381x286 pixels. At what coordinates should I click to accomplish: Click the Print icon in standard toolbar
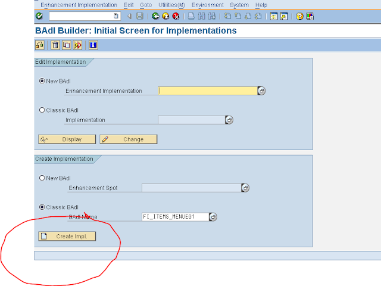191,16
